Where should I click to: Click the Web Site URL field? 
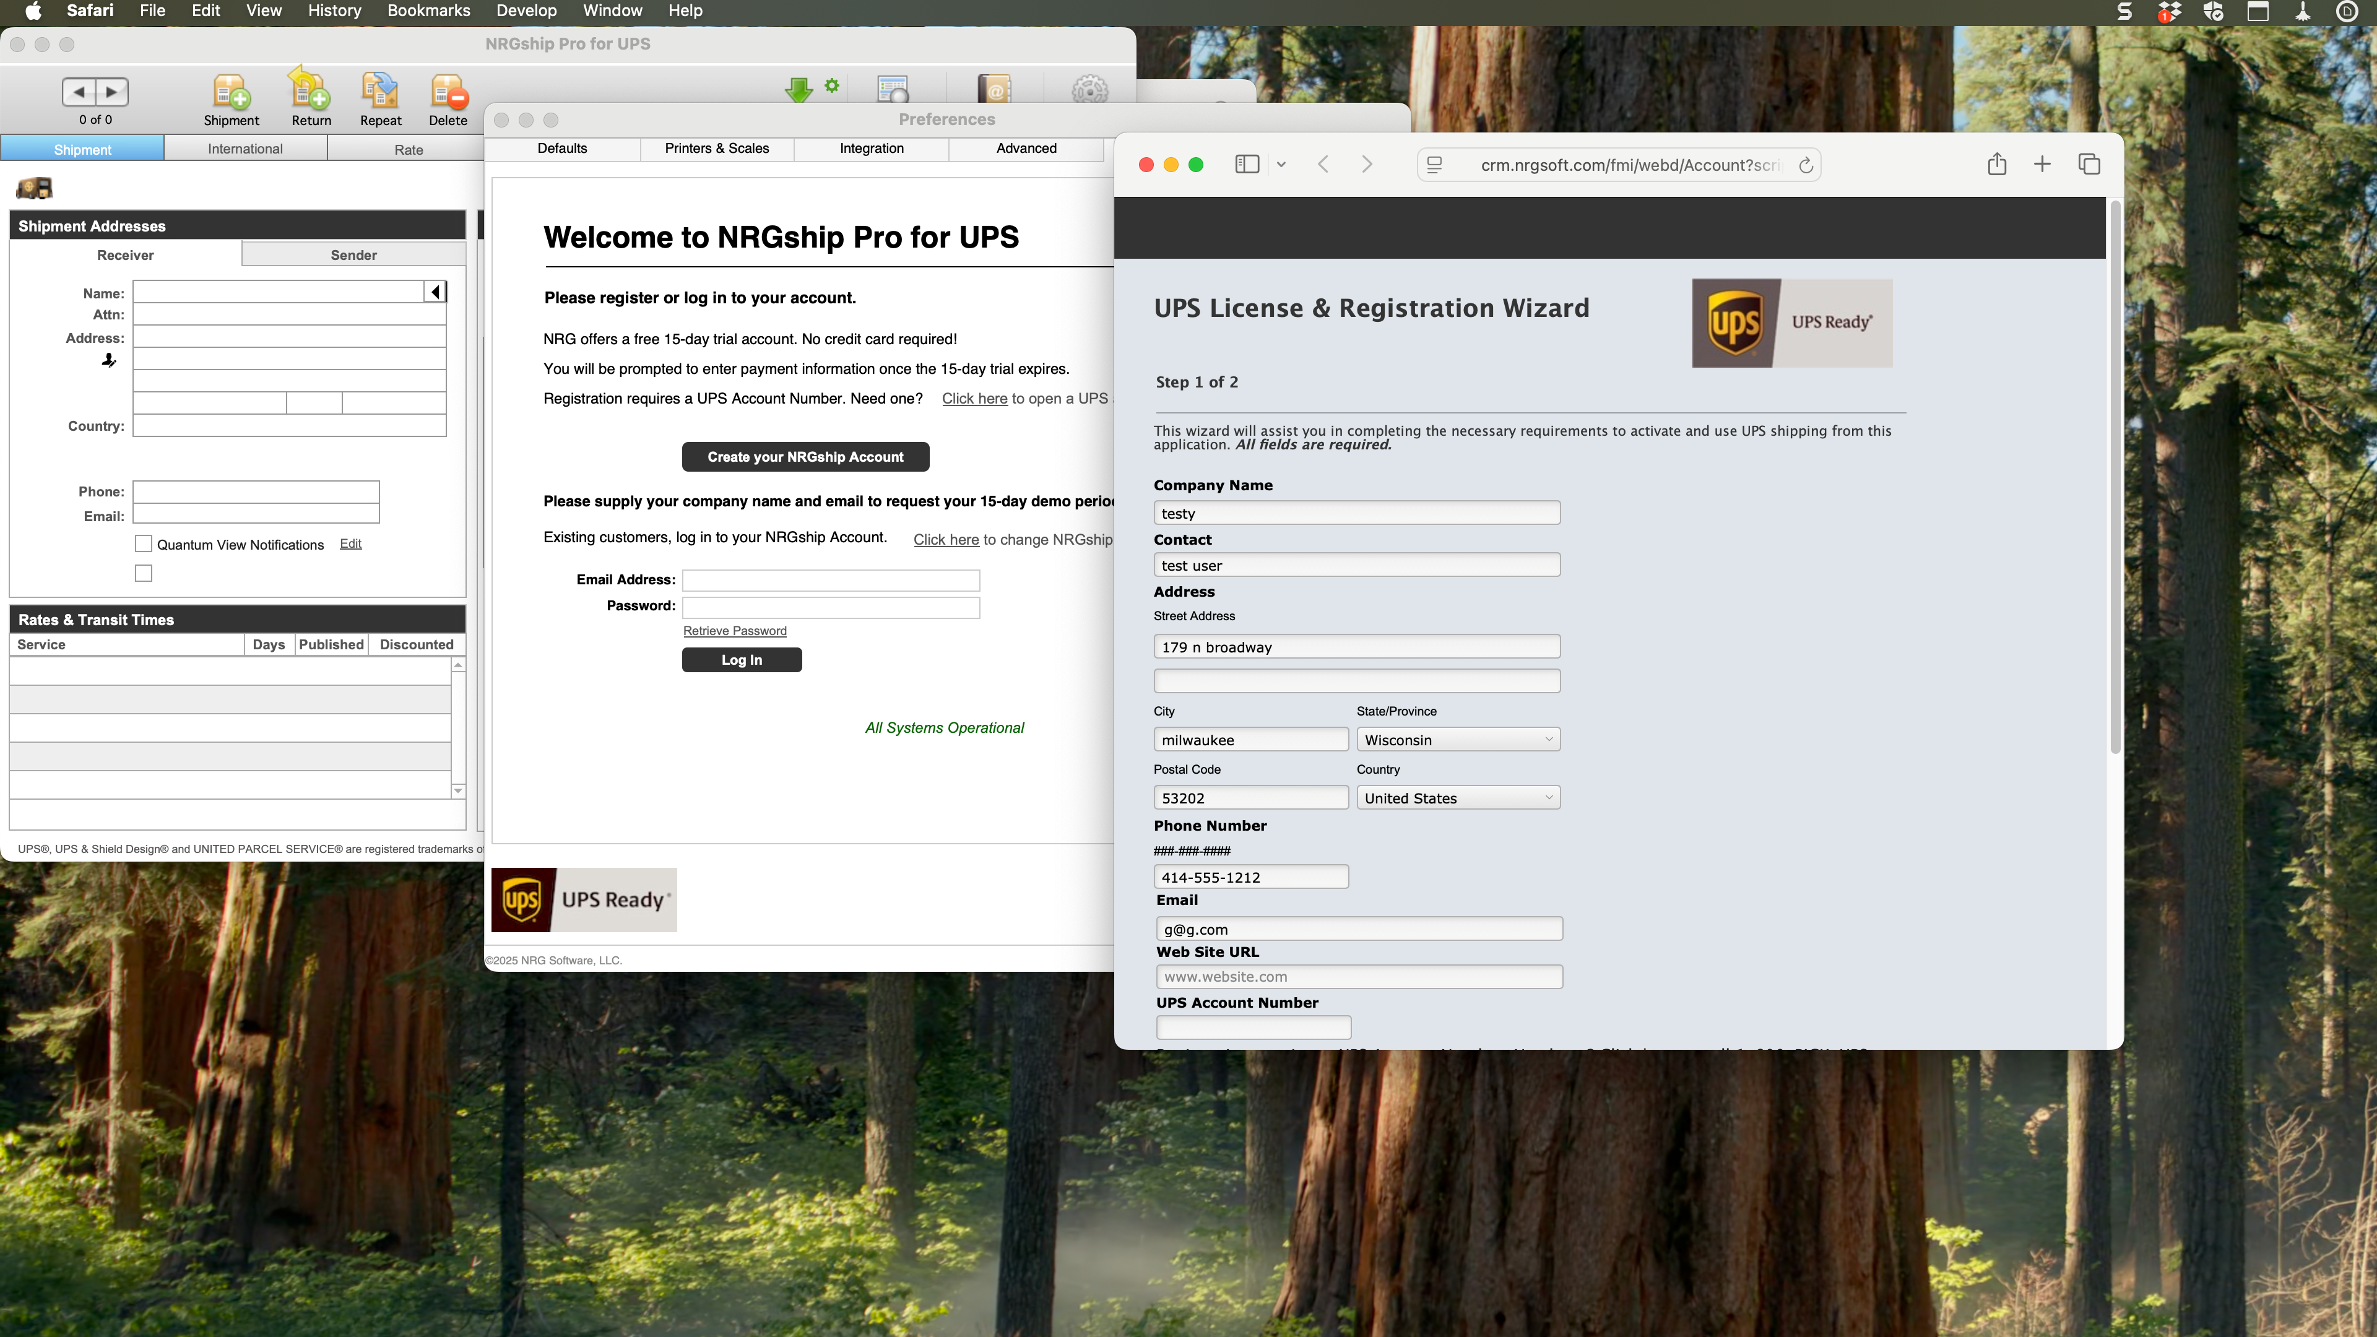(1359, 977)
